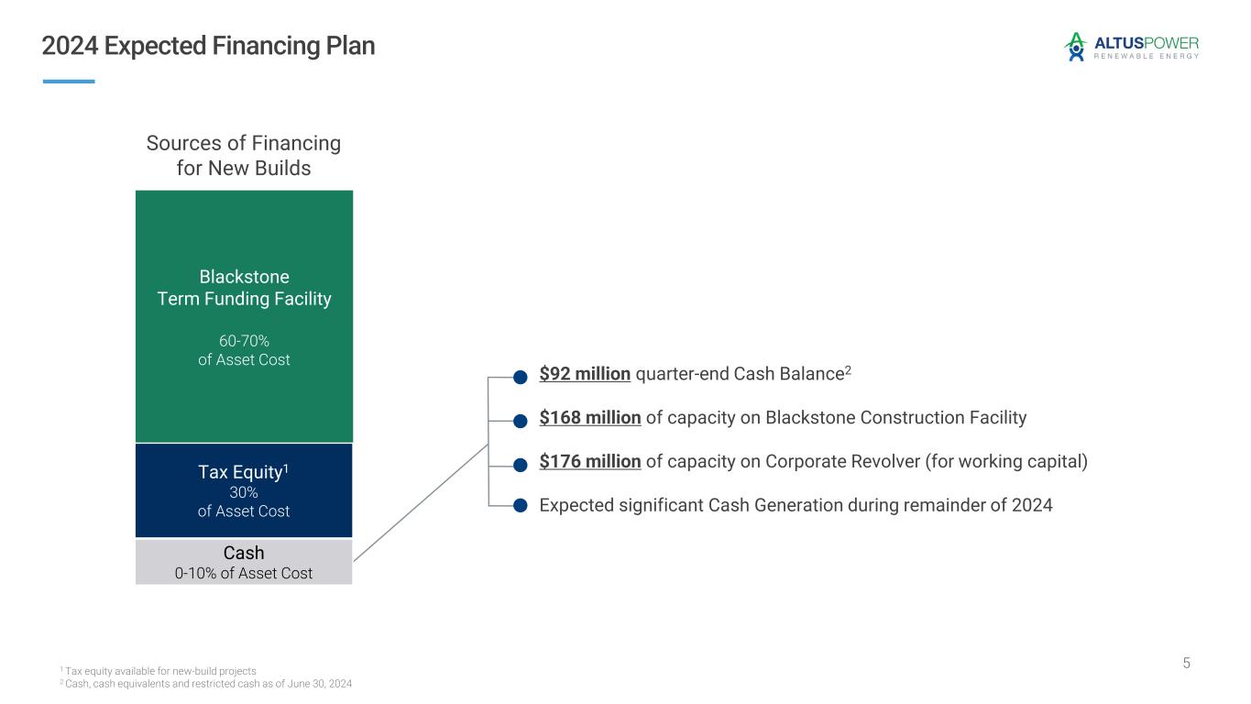
Task: Click the underlined $168 million text
Action: point(590,418)
